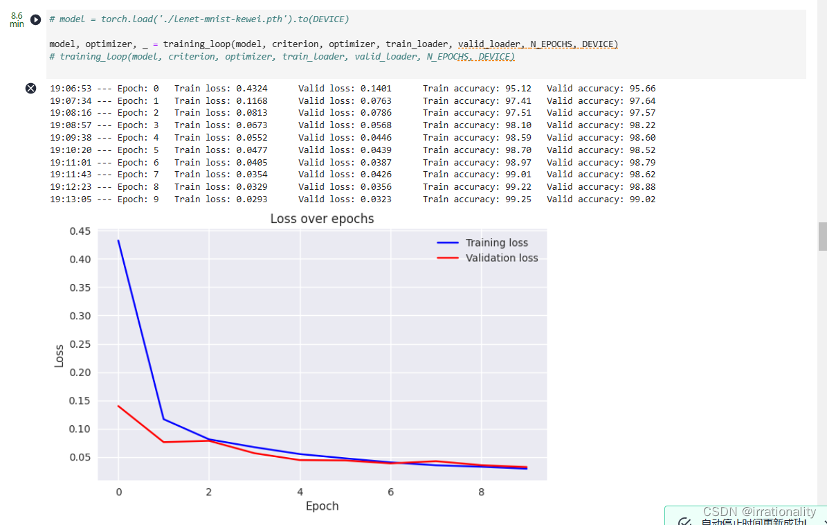Click the Loss y-axis label
827x525 pixels.
click(x=59, y=356)
